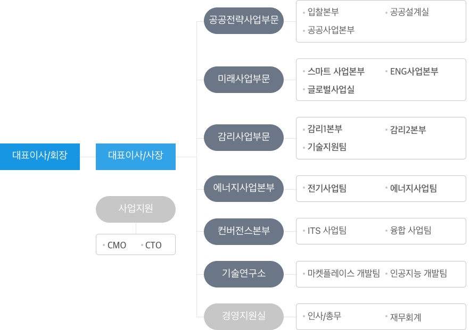470x330 pixels.
Task: Select the 감리사업부문 node
Action: click(x=244, y=137)
